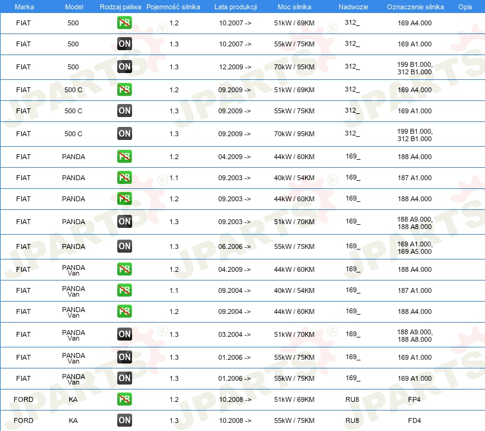Click 70kW / 95KM in the FIAT 500 row
This screenshot has height=431, width=485.
[294, 67]
